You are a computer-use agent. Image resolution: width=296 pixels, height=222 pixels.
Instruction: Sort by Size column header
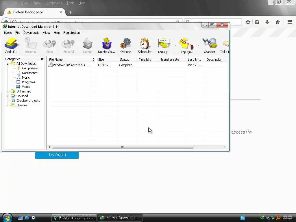coord(107,60)
